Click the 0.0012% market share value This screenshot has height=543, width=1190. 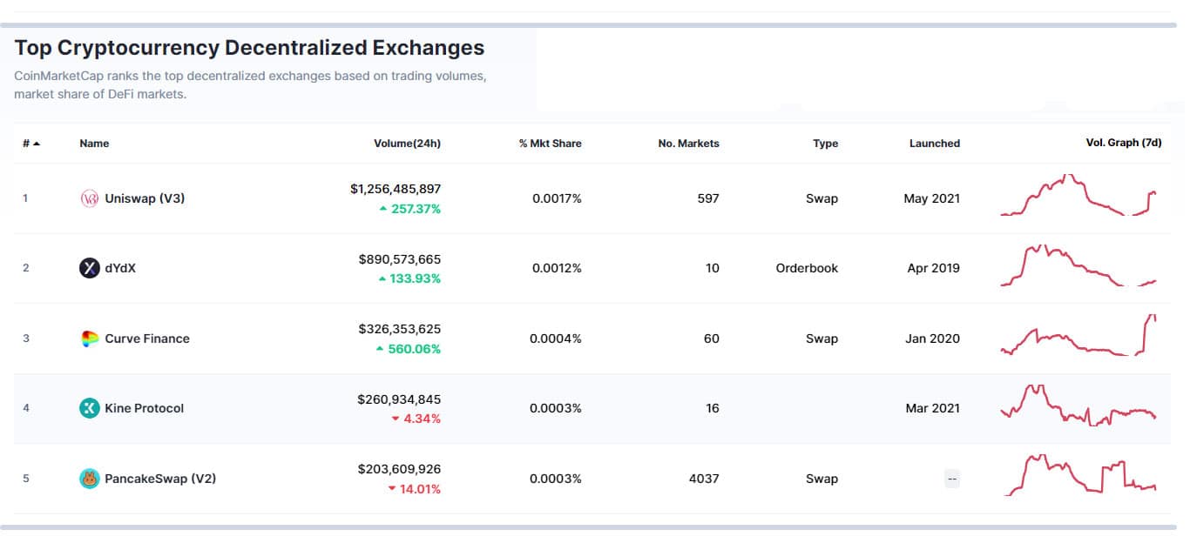click(557, 268)
